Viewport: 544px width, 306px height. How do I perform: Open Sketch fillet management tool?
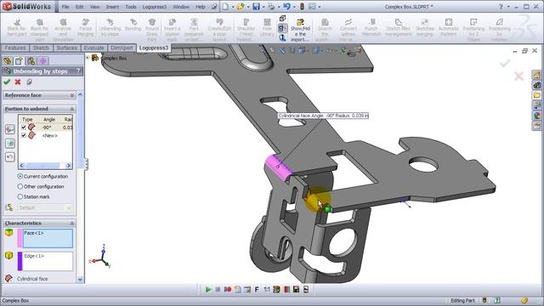click(399, 28)
